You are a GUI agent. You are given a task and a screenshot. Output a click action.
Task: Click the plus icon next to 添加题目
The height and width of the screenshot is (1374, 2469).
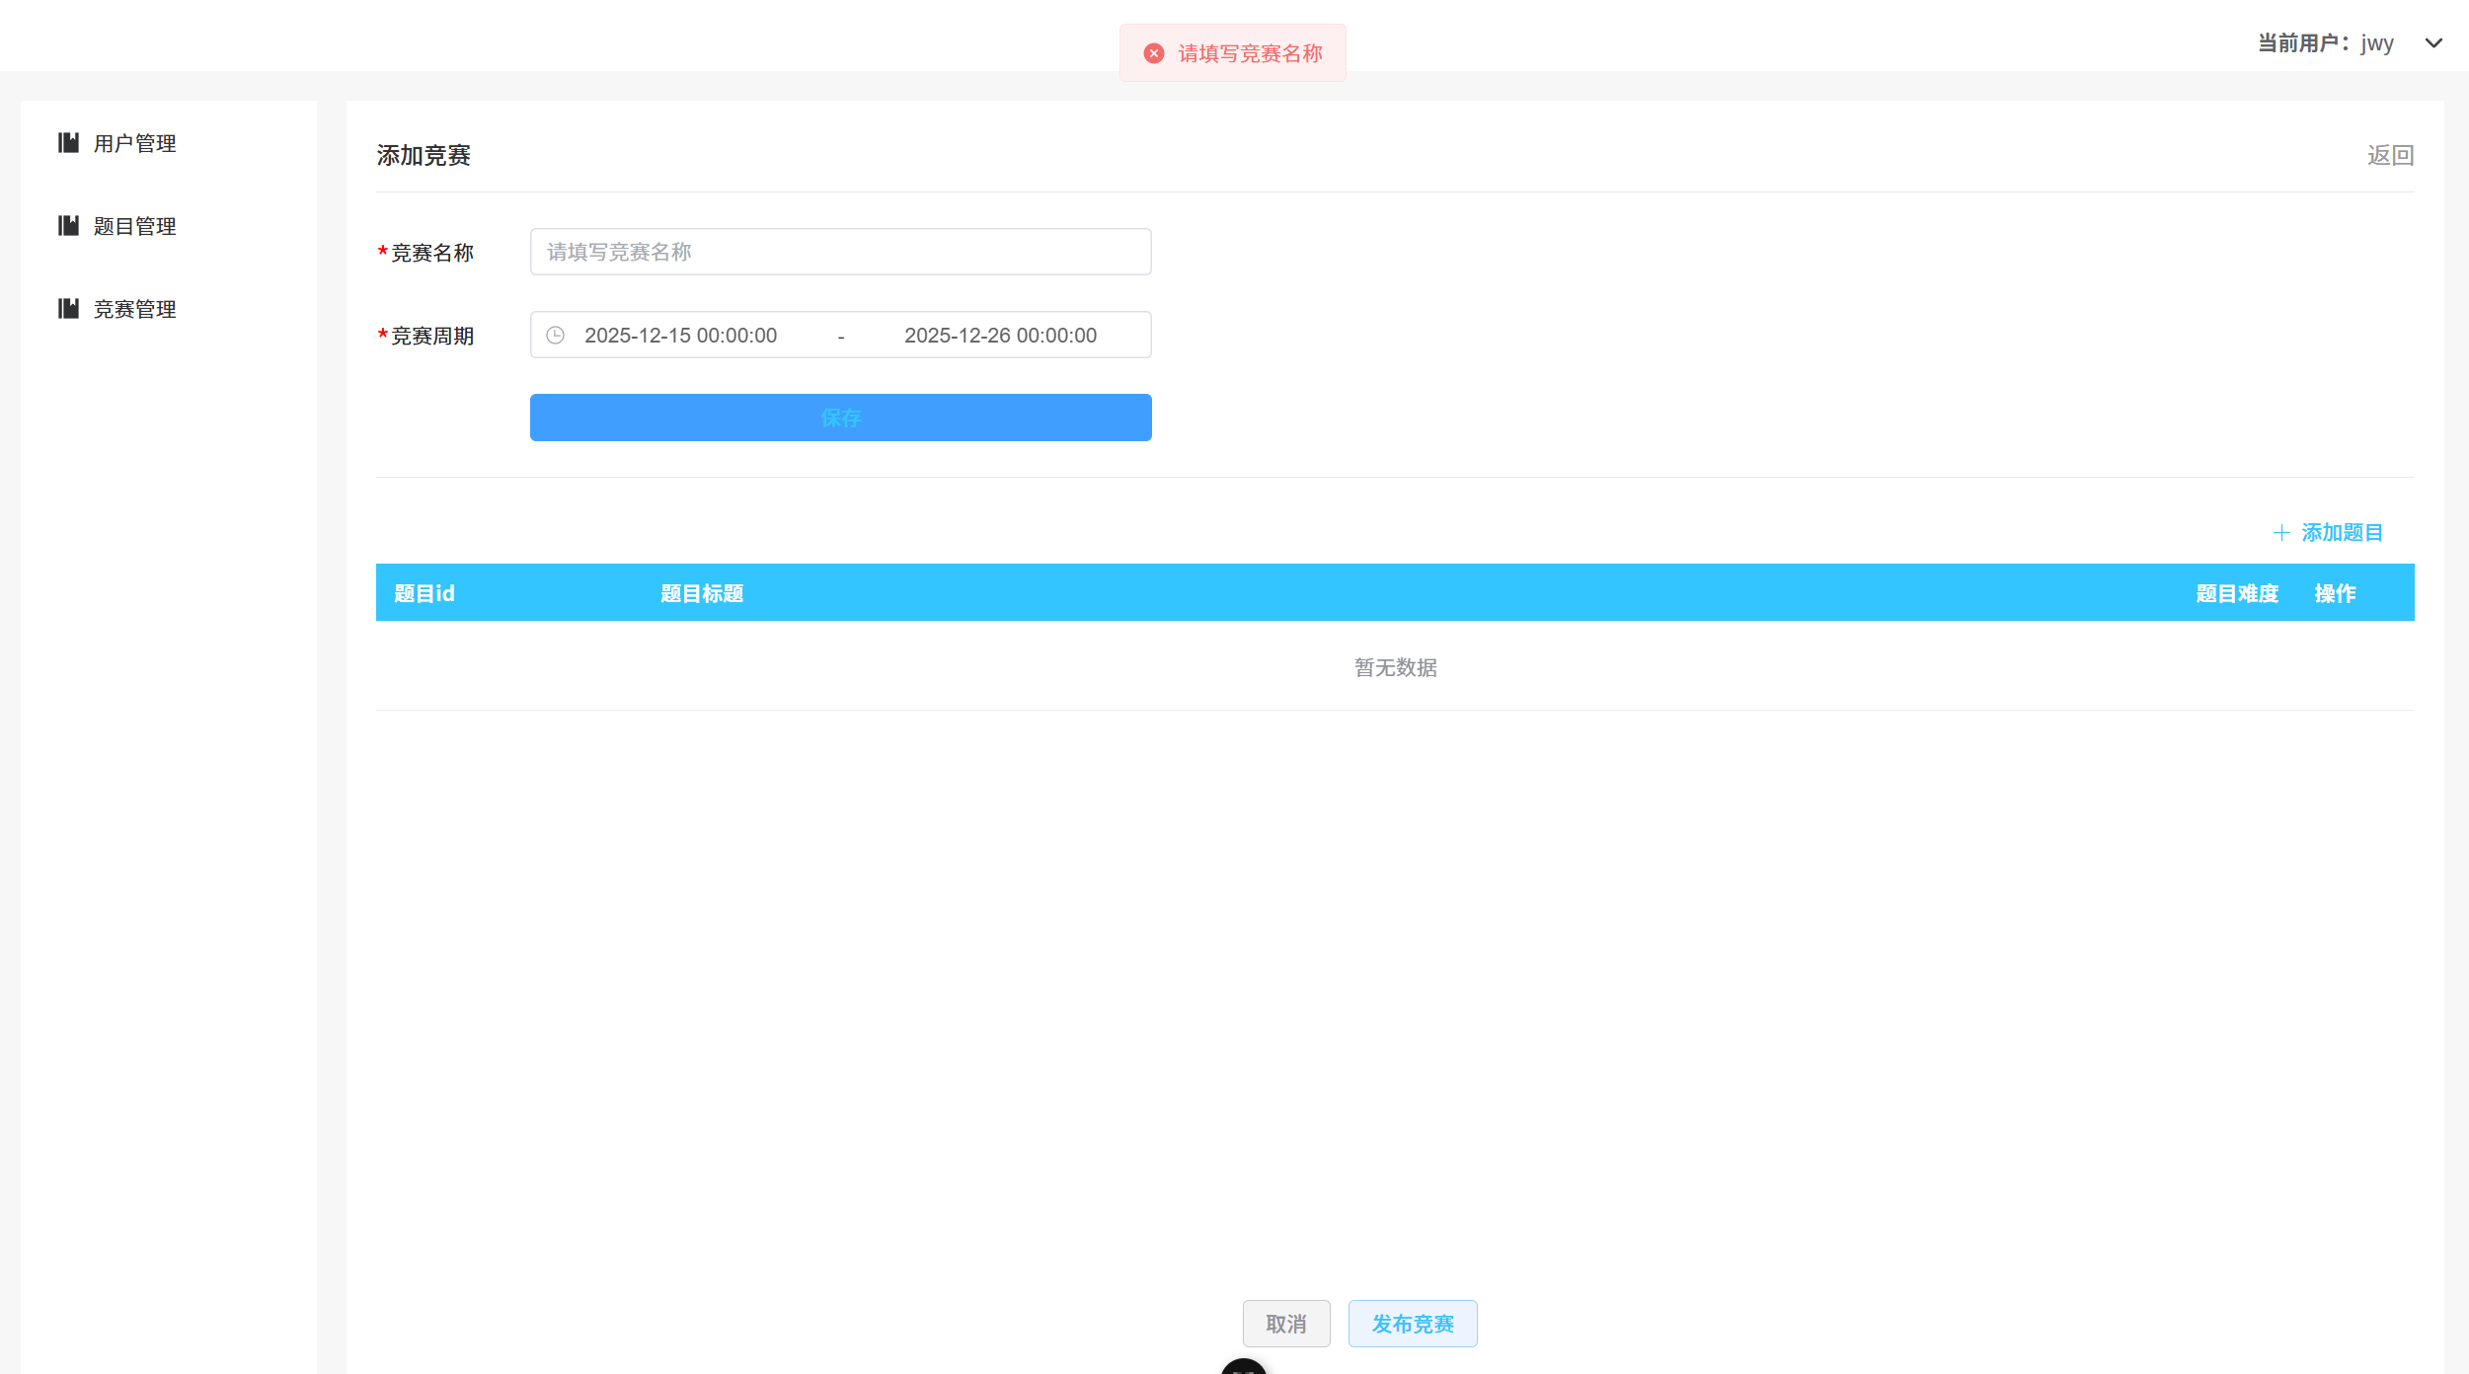click(2282, 532)
